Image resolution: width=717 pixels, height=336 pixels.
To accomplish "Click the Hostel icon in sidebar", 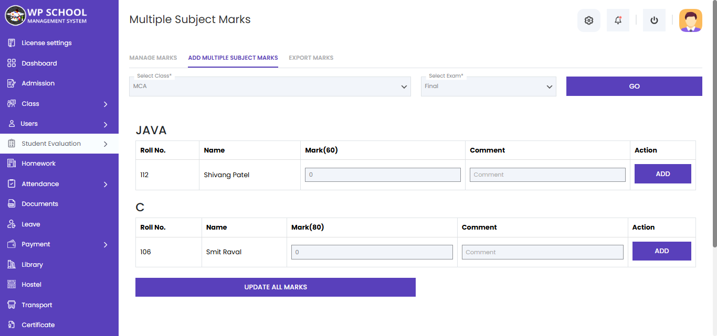I will [12, 285].
